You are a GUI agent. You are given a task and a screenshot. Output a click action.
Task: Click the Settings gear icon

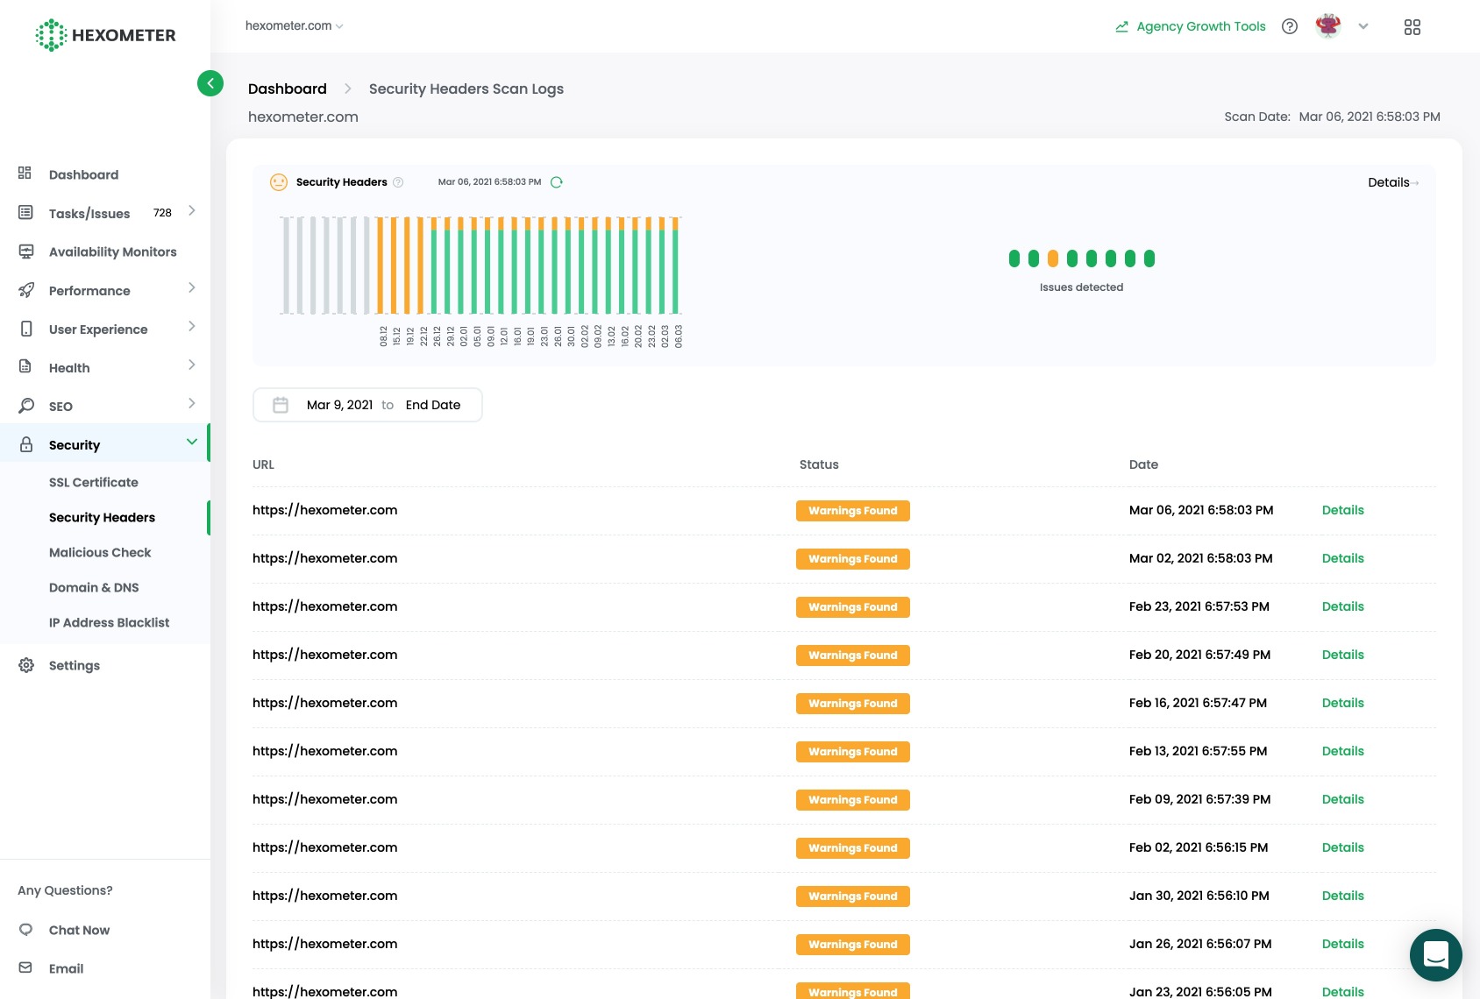[x=26, y=665]
